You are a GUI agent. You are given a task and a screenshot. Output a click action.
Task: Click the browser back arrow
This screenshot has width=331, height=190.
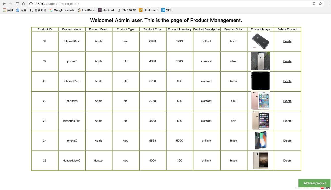point(4,4)
